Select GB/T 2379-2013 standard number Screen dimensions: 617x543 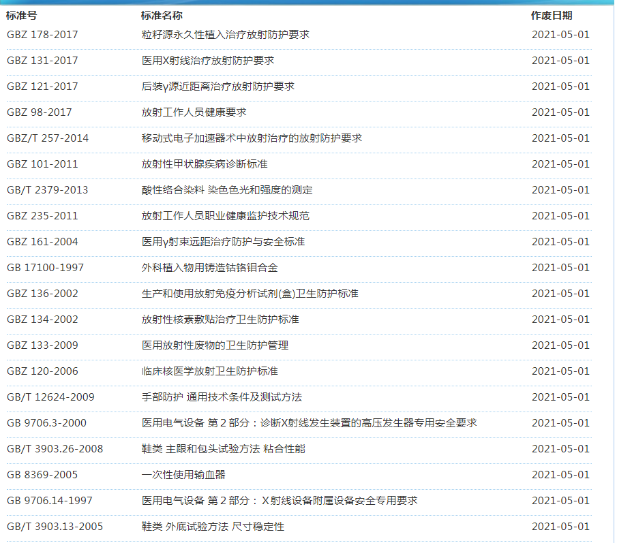(x=47, y=190)
